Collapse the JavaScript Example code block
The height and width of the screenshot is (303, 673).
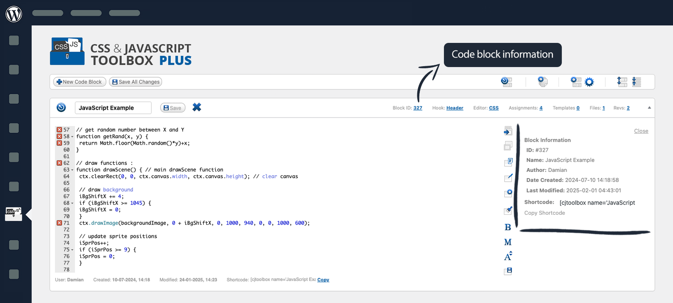(649, 108)
